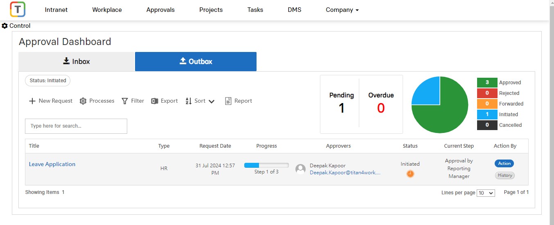Click the green Approved legend swatch
This screenshot has height=225, width=554.
(x=487, y=83)
